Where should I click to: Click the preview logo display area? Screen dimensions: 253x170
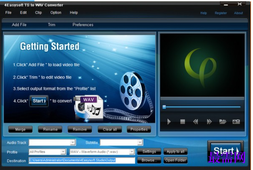(202, 65)
